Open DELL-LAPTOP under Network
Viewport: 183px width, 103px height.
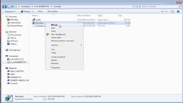[17, 71]
